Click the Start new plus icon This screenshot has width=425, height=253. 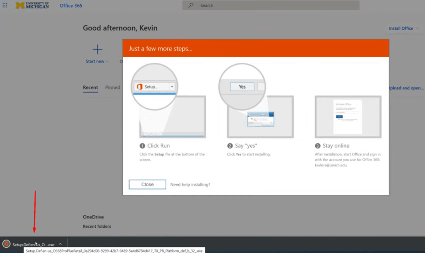point(97,50)
